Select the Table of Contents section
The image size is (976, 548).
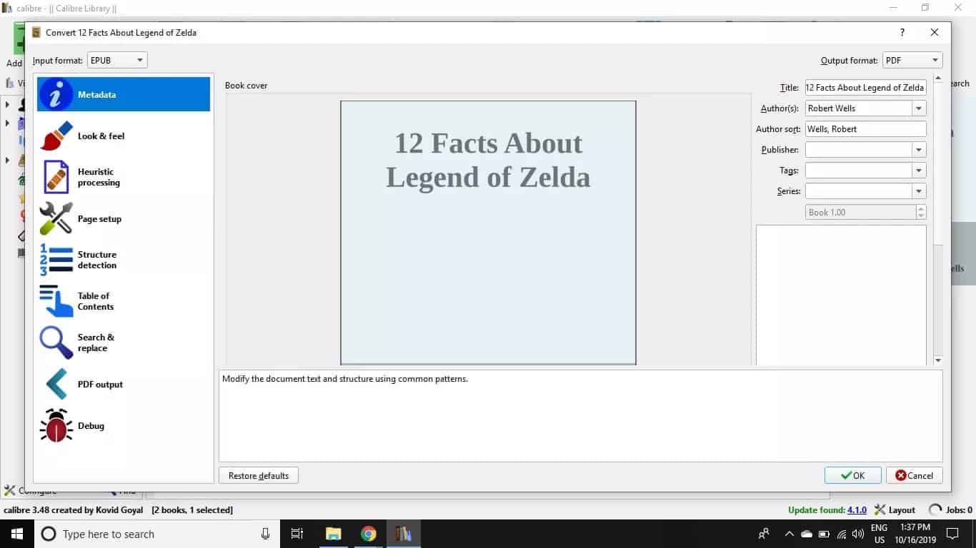pos(124,301)
